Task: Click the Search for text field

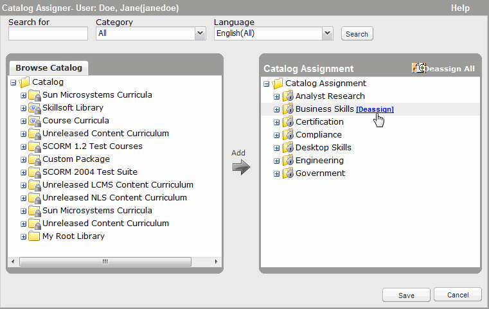Action: coord(48,33)
